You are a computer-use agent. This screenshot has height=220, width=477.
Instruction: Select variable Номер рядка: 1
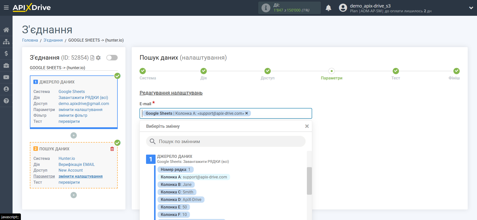(x=175, y=170)
